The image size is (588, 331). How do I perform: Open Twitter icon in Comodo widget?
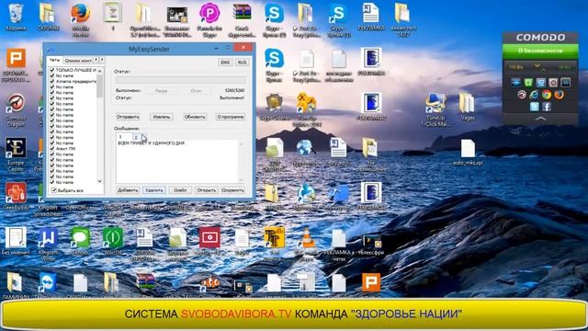[x=535, y=107]
